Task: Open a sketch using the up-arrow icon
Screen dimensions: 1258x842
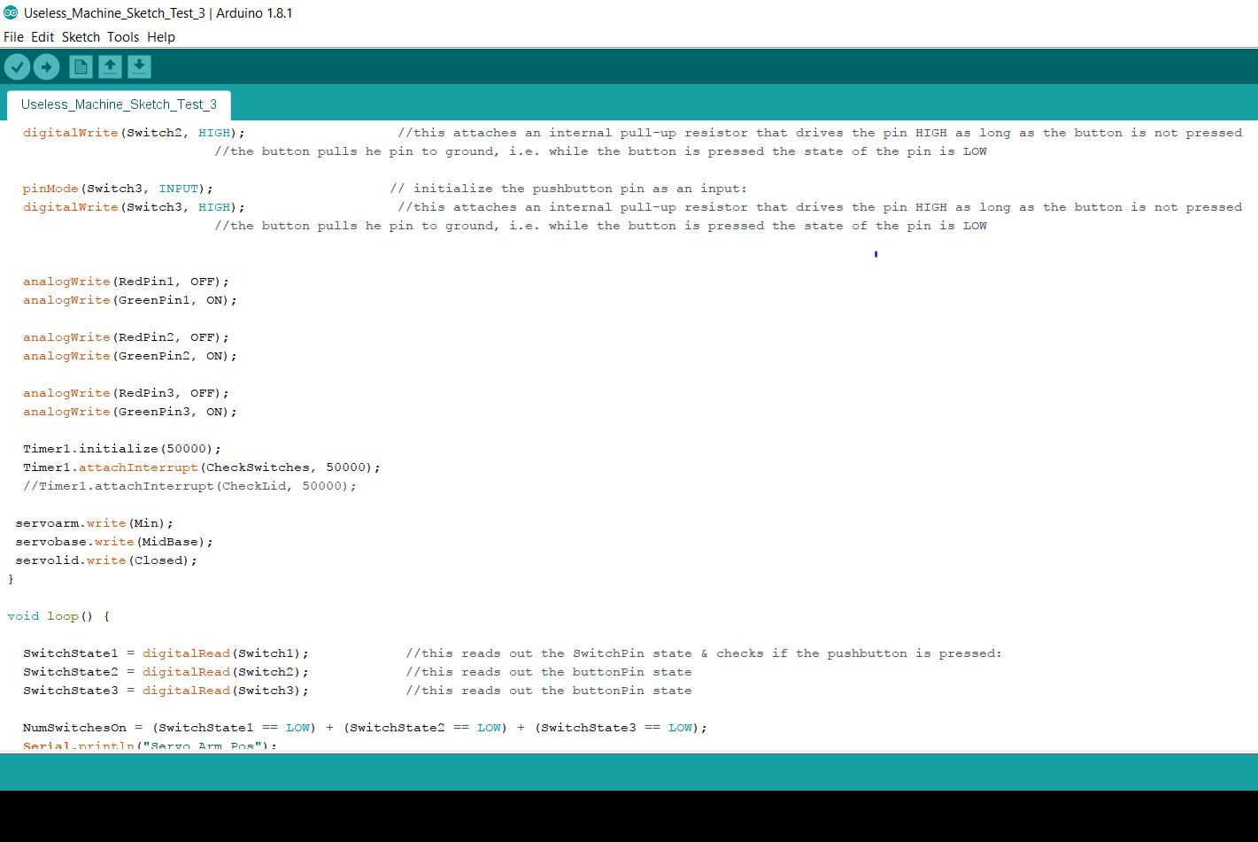Action: (110, 66)
